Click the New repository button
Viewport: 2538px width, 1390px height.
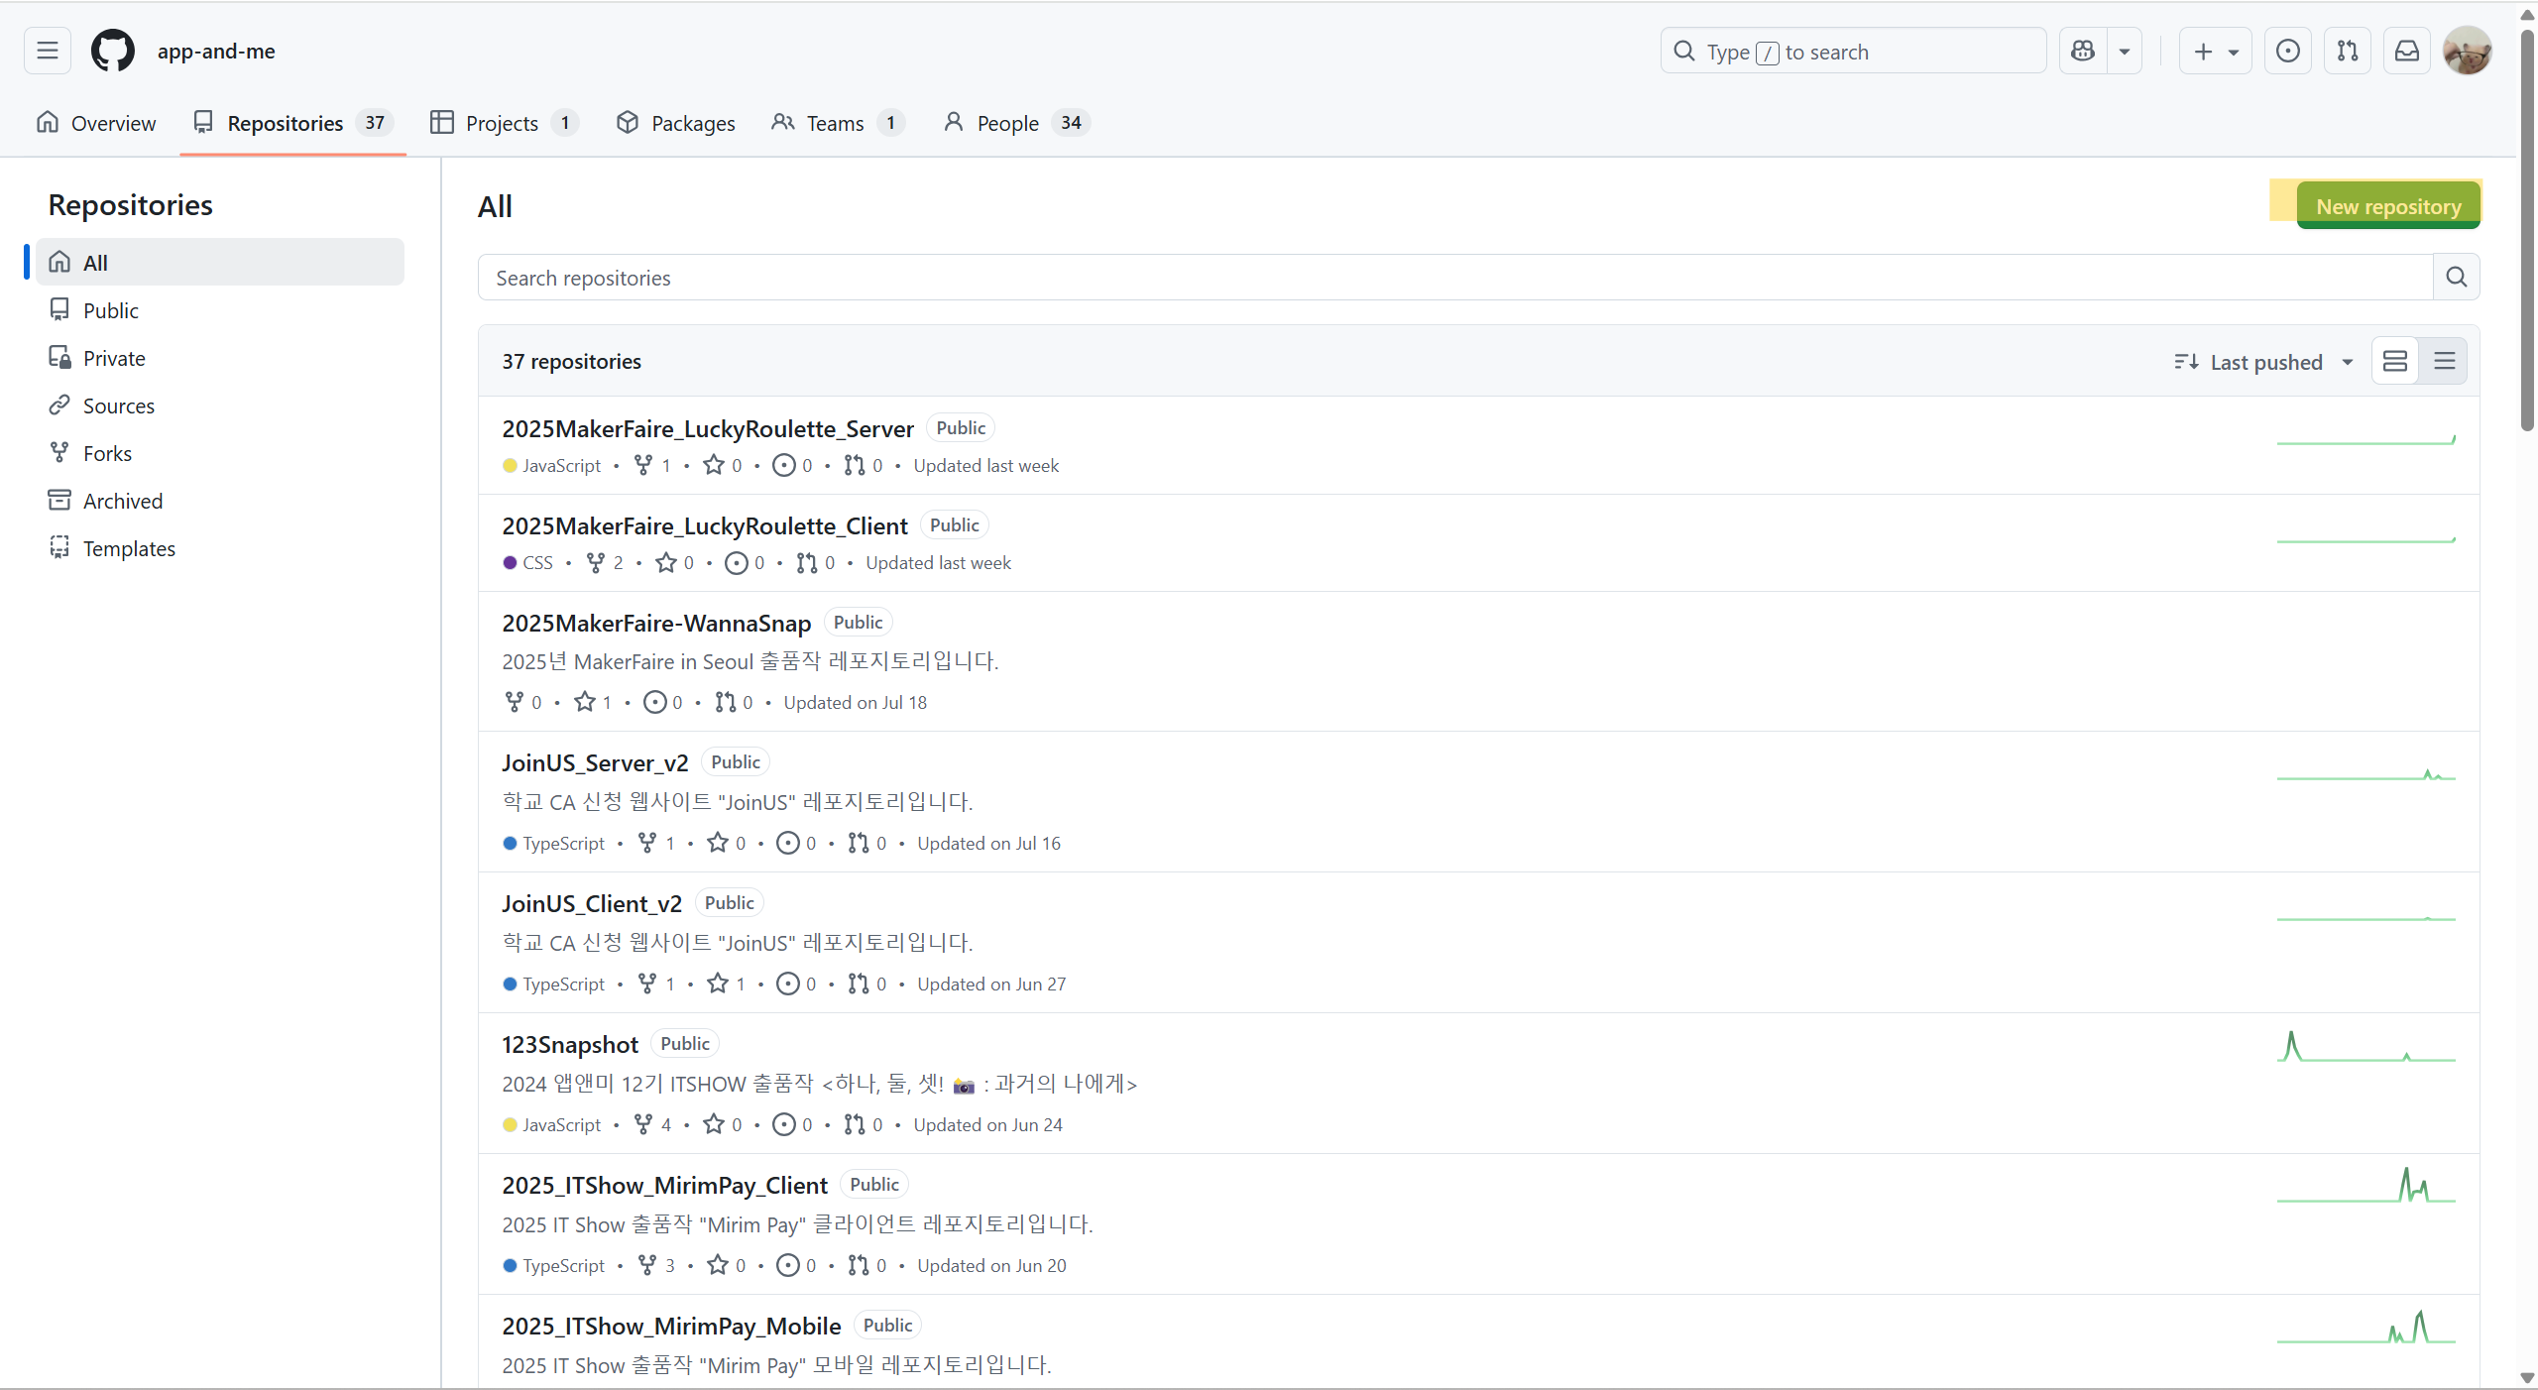pyautogui.click(x=2387, y=206)
